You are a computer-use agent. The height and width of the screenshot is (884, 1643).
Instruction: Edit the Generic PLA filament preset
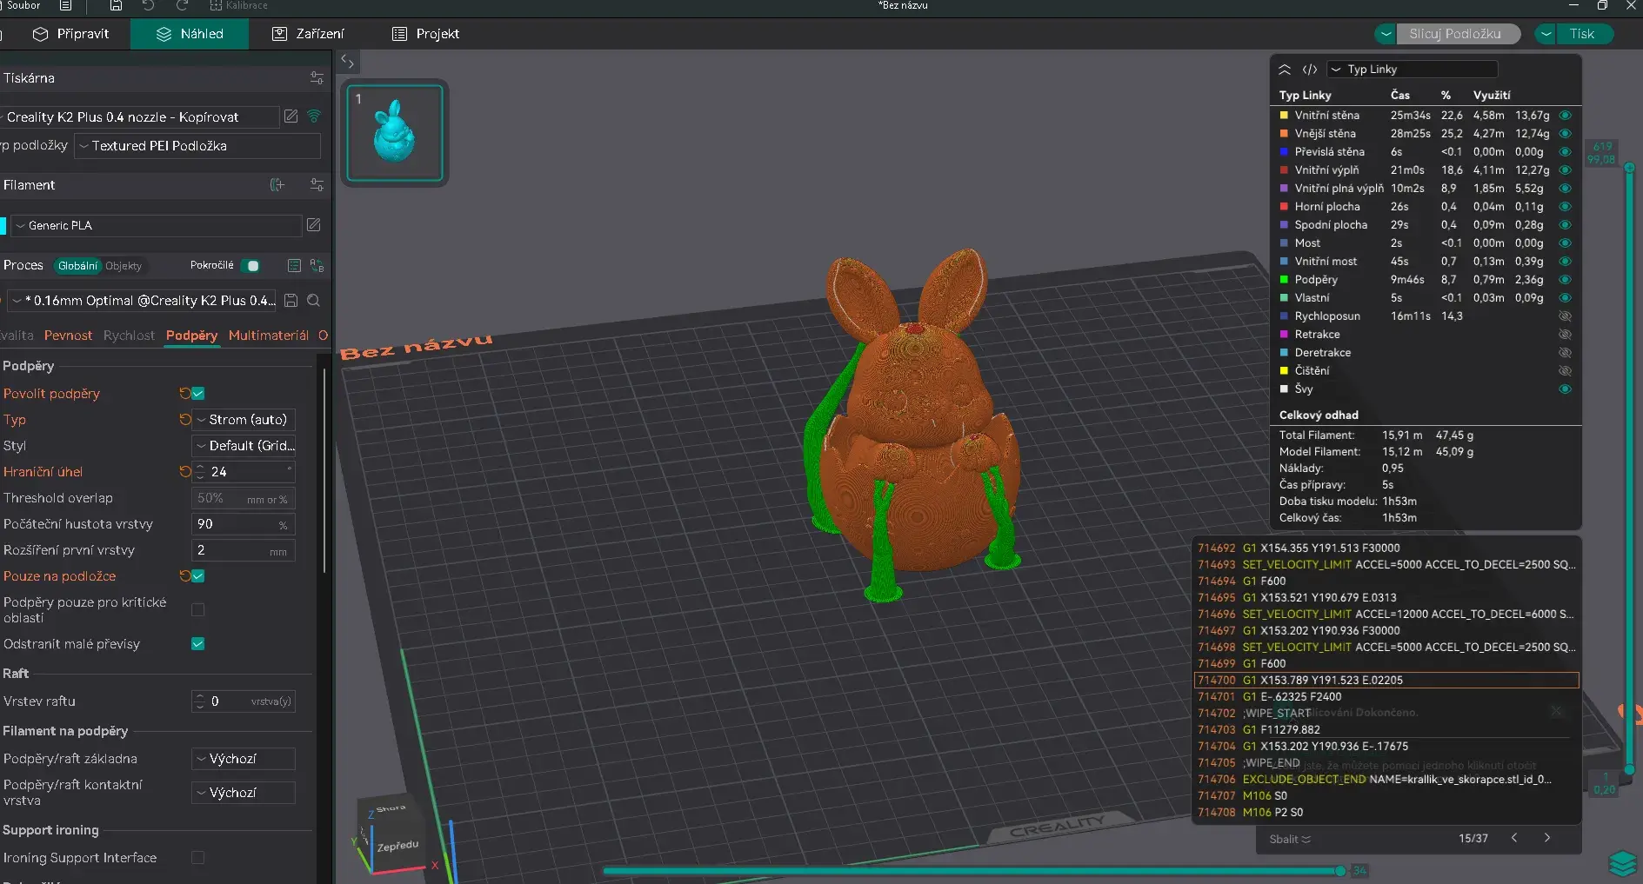tap(314, 225)
